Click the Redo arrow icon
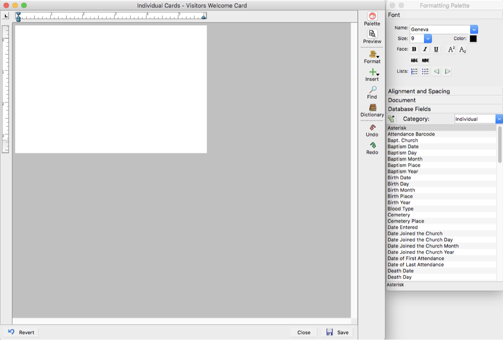 [372, 145]
